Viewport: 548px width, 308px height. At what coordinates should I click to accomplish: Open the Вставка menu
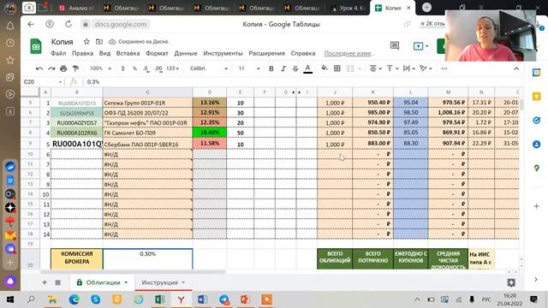pos(128,53)
